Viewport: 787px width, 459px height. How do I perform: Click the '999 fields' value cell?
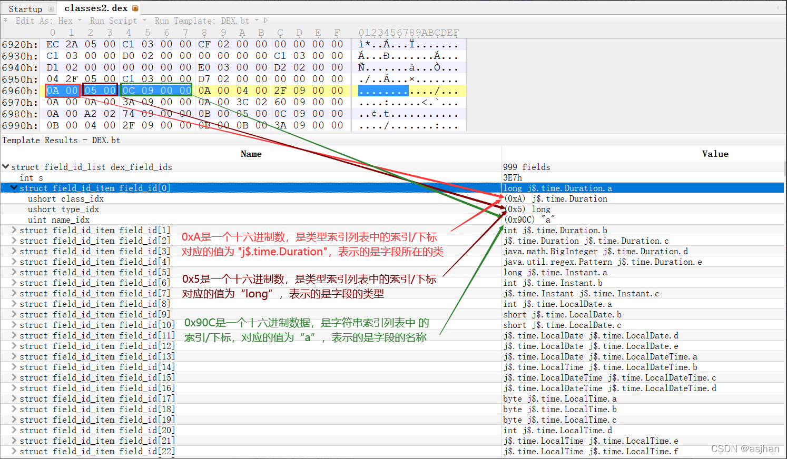(x=526, y=167)
